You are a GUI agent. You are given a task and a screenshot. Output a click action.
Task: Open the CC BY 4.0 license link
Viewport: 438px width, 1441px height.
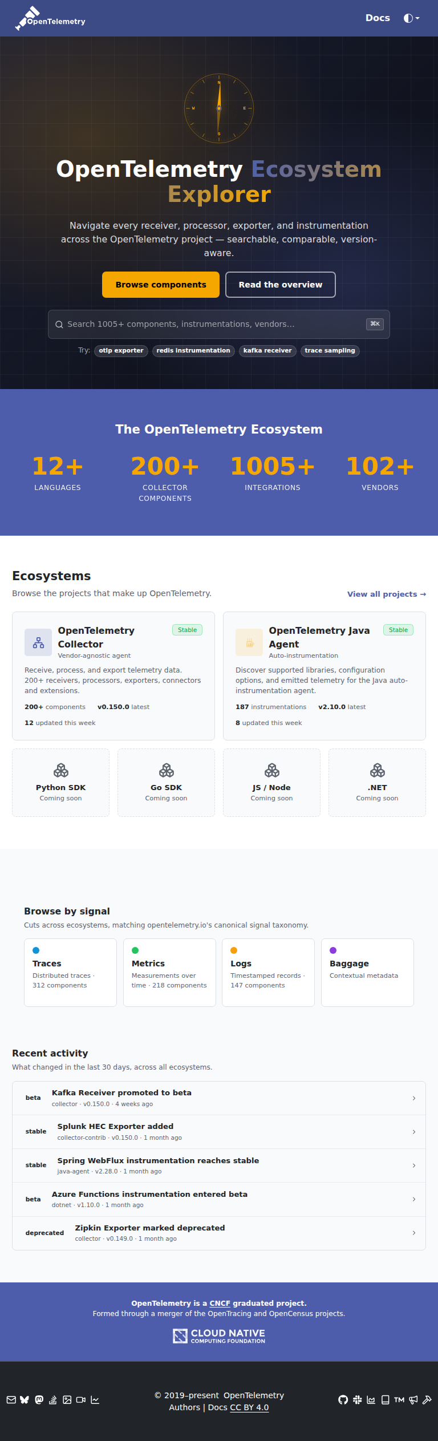pos(249,1407)
